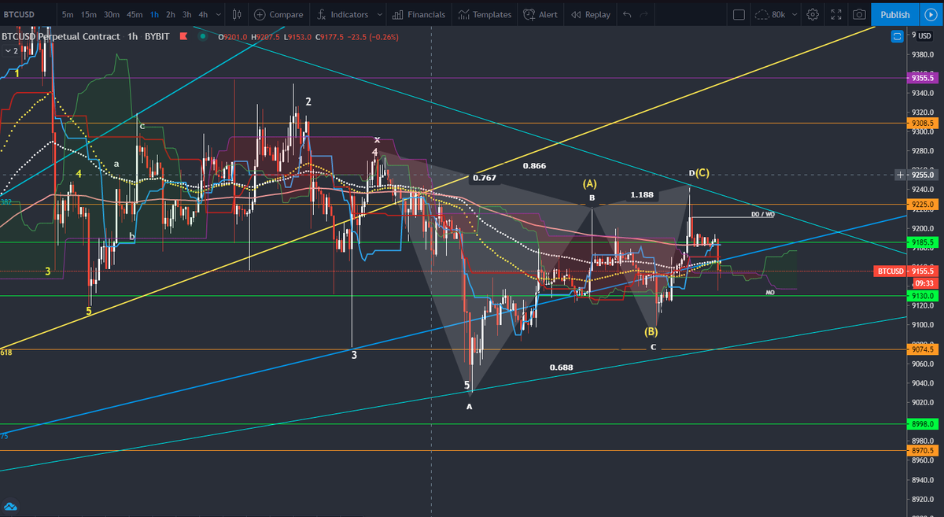Expand the collapsed indicators legend showing 2

coord(12,50)
